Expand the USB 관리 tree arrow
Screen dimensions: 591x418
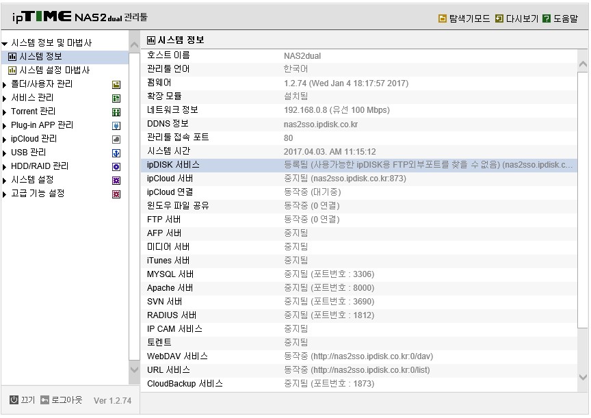(5, 153)
